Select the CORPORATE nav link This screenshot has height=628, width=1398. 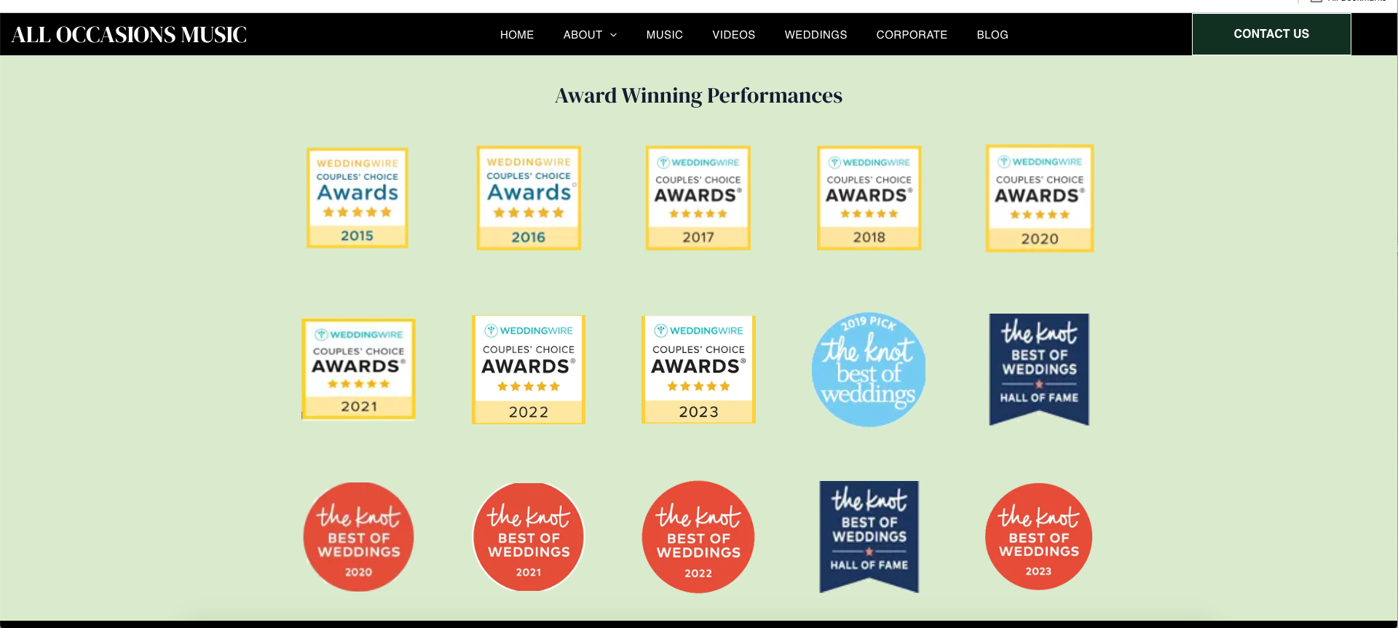coord(912,35)
